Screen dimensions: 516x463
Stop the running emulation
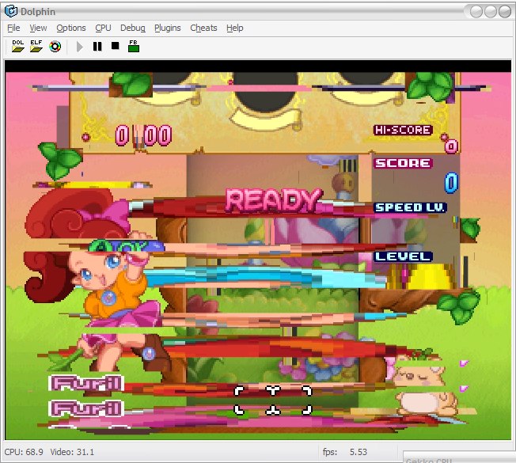(x=115, y=47)
